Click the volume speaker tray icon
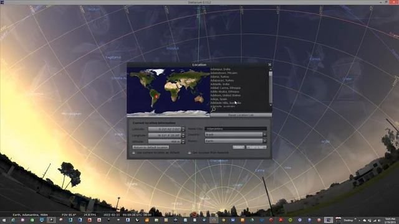399x224 pixels. pos(380,220)
